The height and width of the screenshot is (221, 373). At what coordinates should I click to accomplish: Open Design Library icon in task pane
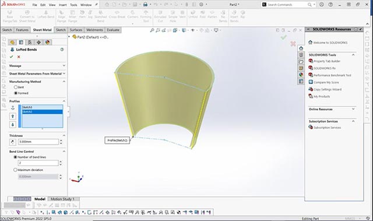pyautogui.click(x=301, y=55)
